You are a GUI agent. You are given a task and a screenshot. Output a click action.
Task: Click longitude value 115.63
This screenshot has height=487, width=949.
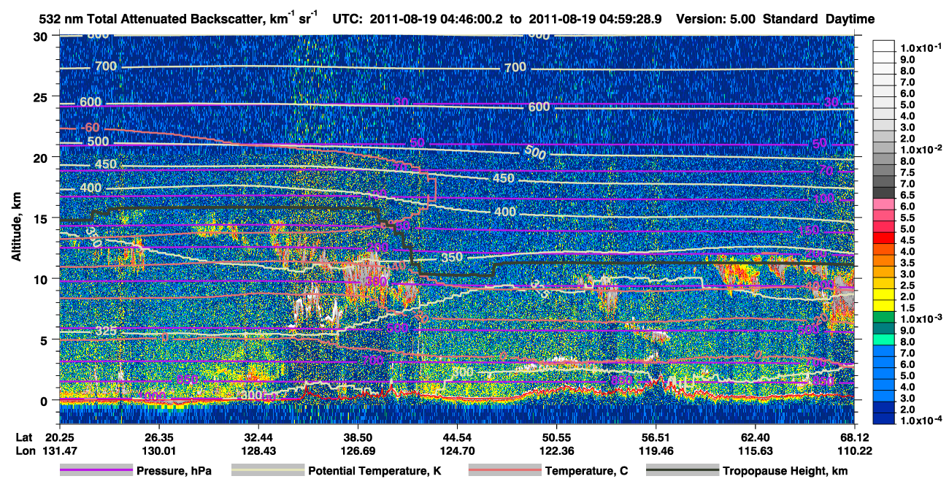tap(755, 450)
